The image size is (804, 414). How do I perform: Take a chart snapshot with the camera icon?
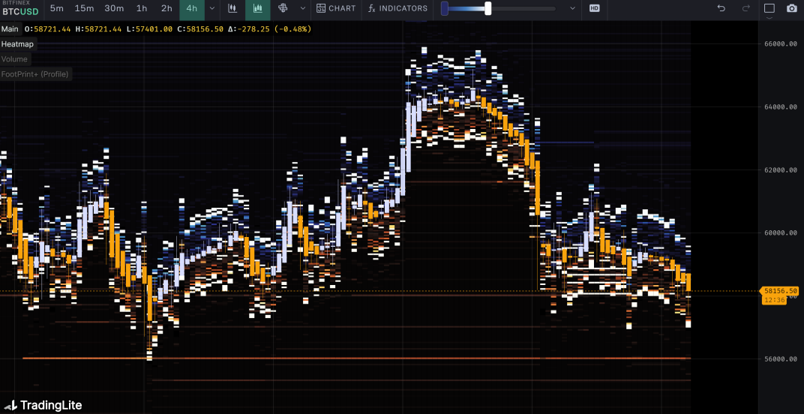click(x=792, y=8)
